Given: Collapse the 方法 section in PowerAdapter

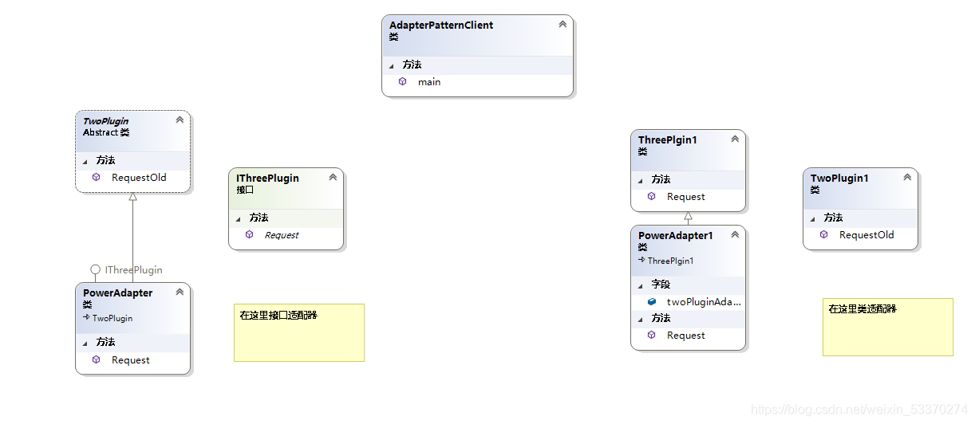Looking at the screenshot, I should [x=85, y=342].
